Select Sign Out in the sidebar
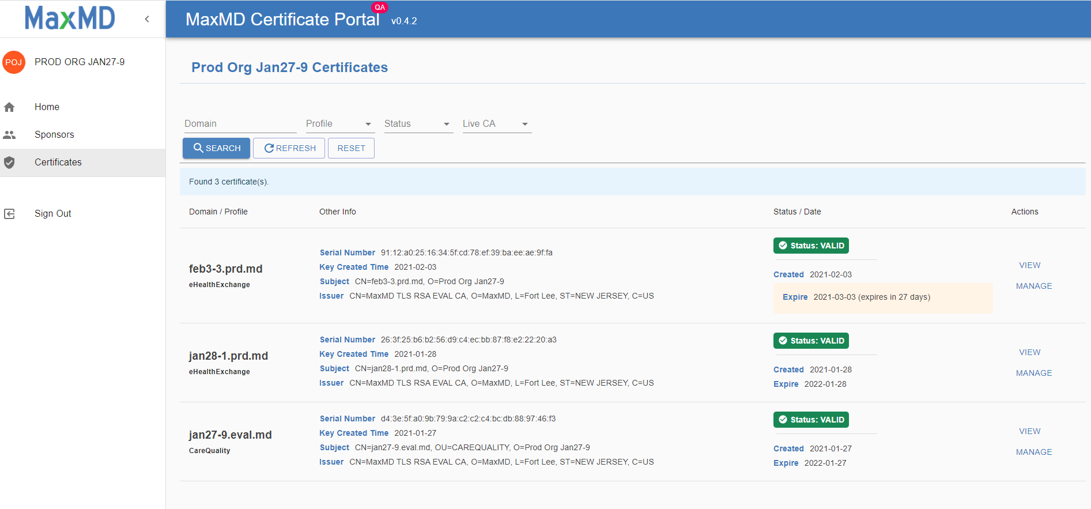The width and height of the screenshot is (1091, 509). click(83, 214)
